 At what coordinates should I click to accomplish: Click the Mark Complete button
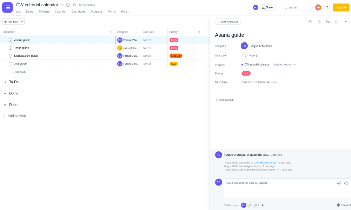pyautogui.click(x=228, y=22)
